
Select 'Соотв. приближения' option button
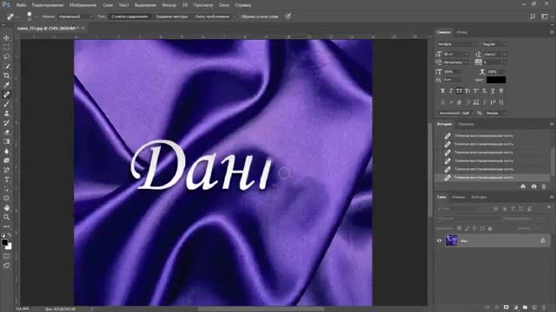[x=212, y=16]
